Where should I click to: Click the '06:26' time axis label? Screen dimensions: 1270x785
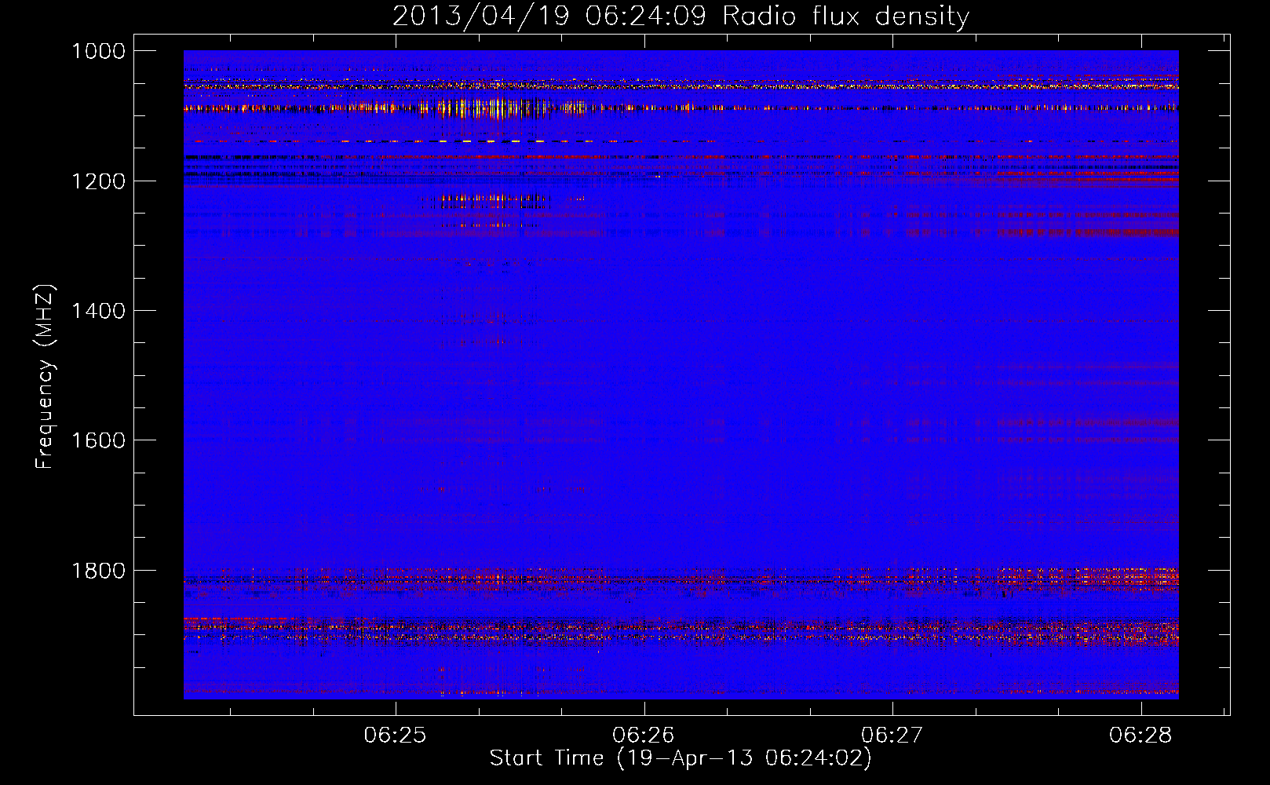[644, 735]
